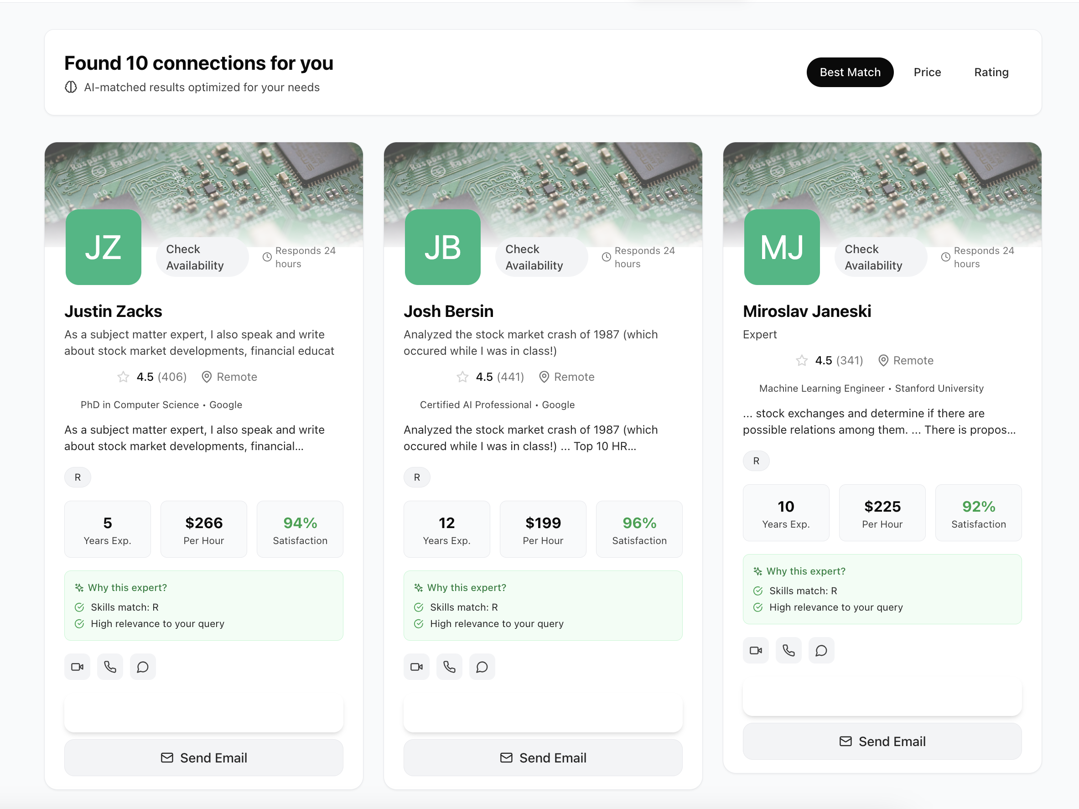Check Availability for Miroslav Janeski
The image size is (1079, 809).
[881, 257]
